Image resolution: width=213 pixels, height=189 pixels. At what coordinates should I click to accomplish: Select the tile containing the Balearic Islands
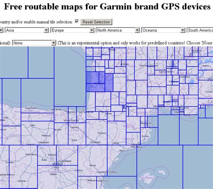[160, 167]
